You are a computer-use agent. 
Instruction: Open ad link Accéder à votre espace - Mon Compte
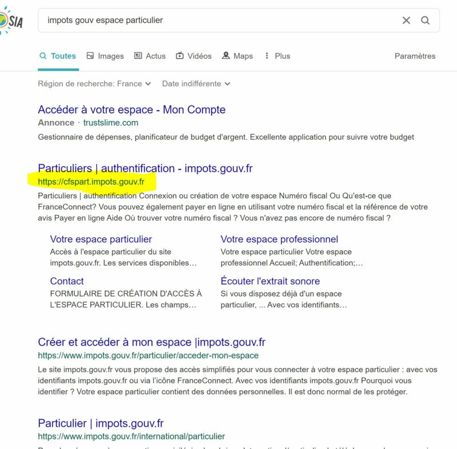[131, 110]
